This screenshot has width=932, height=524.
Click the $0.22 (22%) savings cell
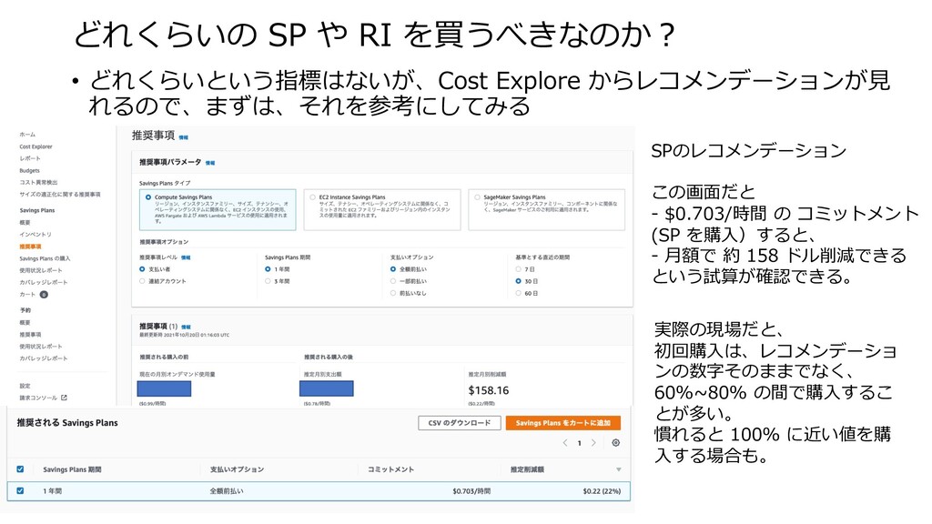602,491
